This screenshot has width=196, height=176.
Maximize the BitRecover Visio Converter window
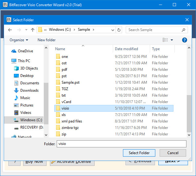point(174,5)
